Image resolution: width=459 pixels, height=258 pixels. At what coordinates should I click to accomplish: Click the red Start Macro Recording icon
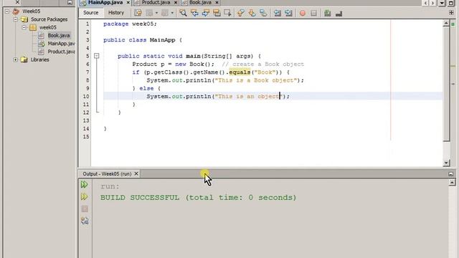pos(303,13)
